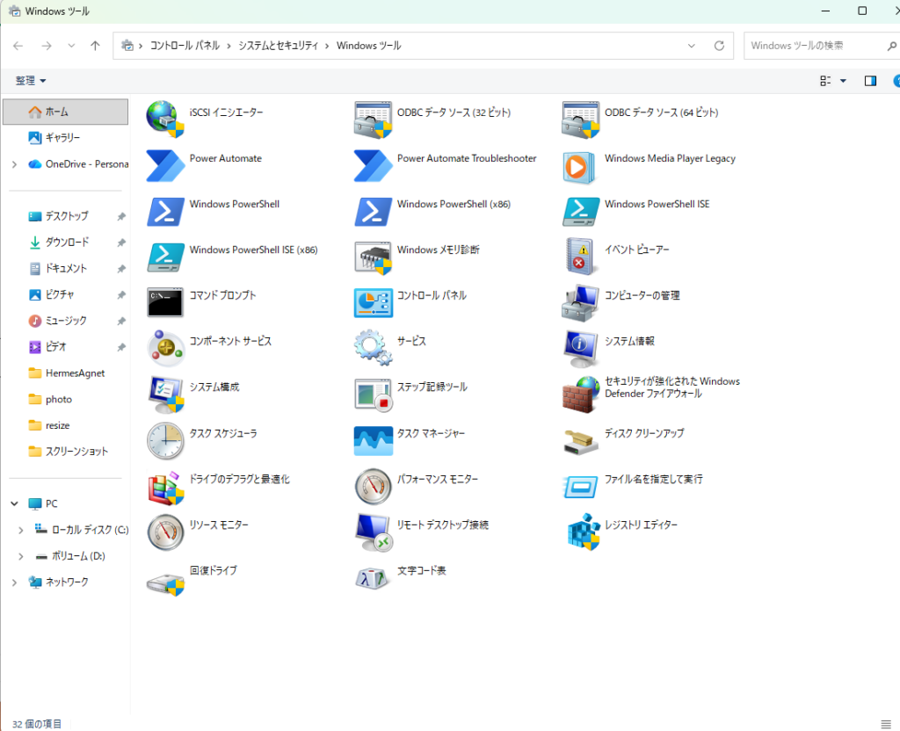The width and height of the screenshot is (900, 731).
Task: Open the リソース モニター icon
Action: pyautogui.click(x=165, y=532)
